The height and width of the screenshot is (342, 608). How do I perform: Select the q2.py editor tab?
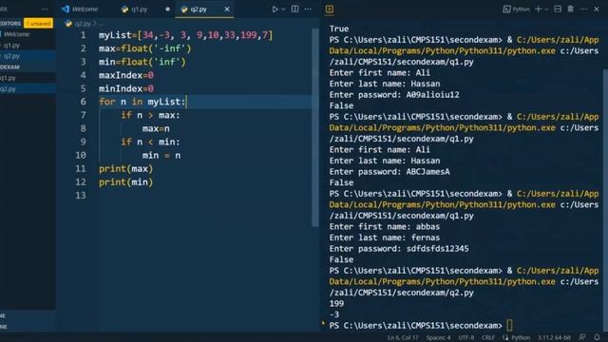199,9
